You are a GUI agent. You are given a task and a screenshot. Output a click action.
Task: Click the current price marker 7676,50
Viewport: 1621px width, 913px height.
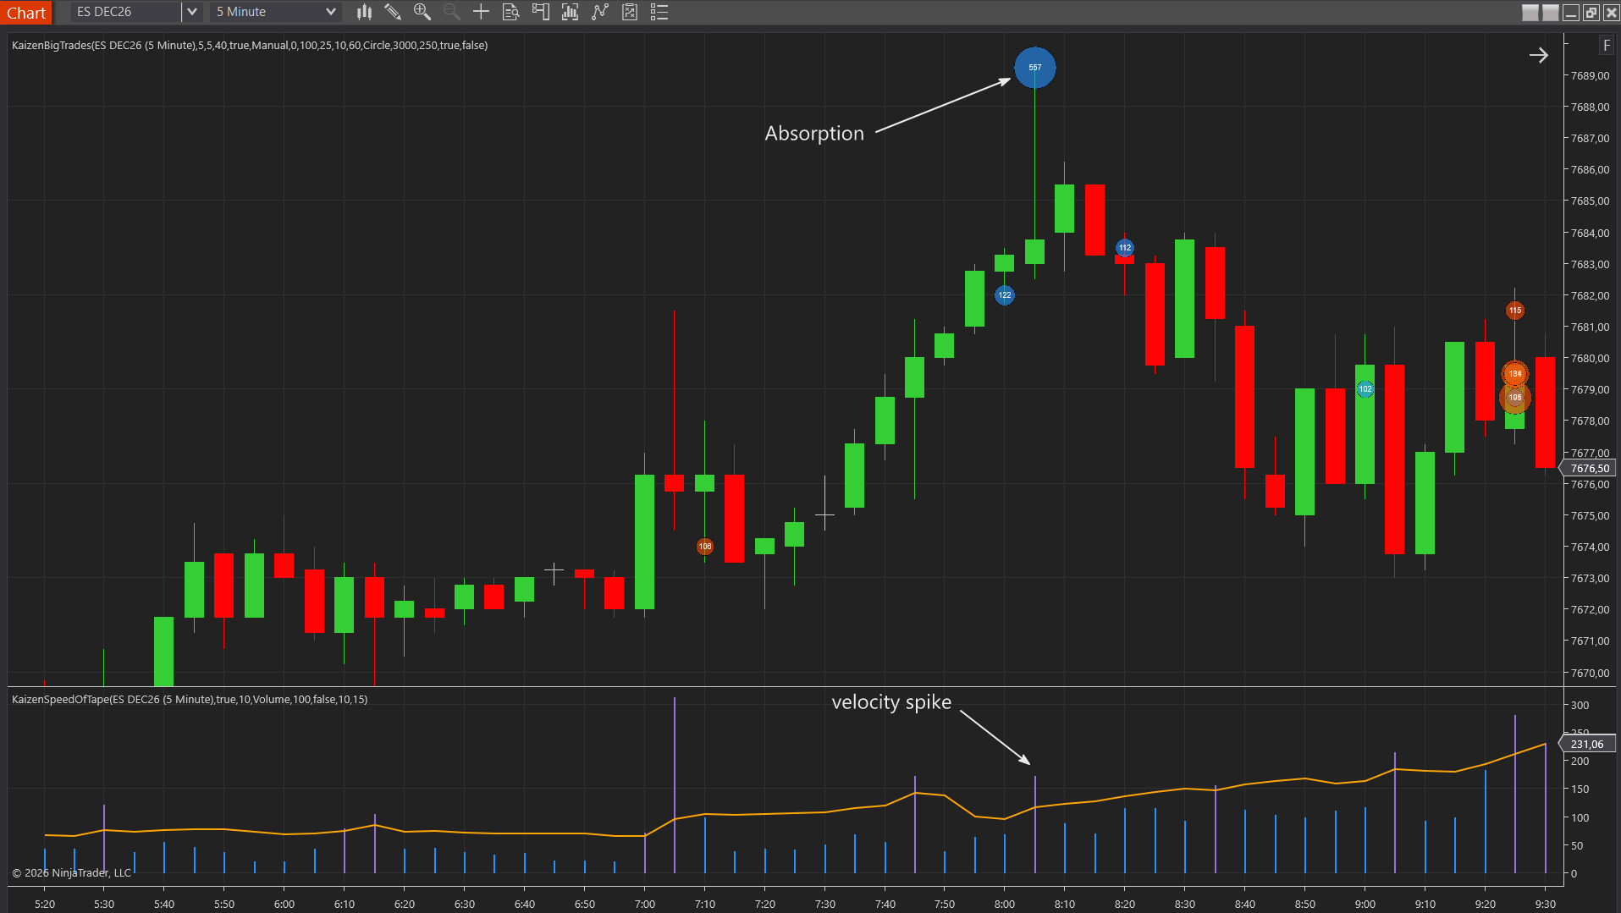pos(1588,468)
